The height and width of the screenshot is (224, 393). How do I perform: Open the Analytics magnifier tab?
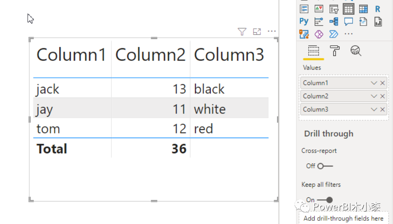coord(356,51)
